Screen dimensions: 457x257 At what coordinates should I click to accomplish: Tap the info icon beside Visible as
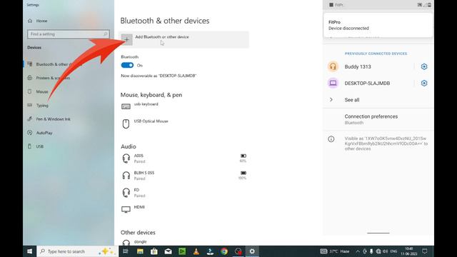pos(331,139)
